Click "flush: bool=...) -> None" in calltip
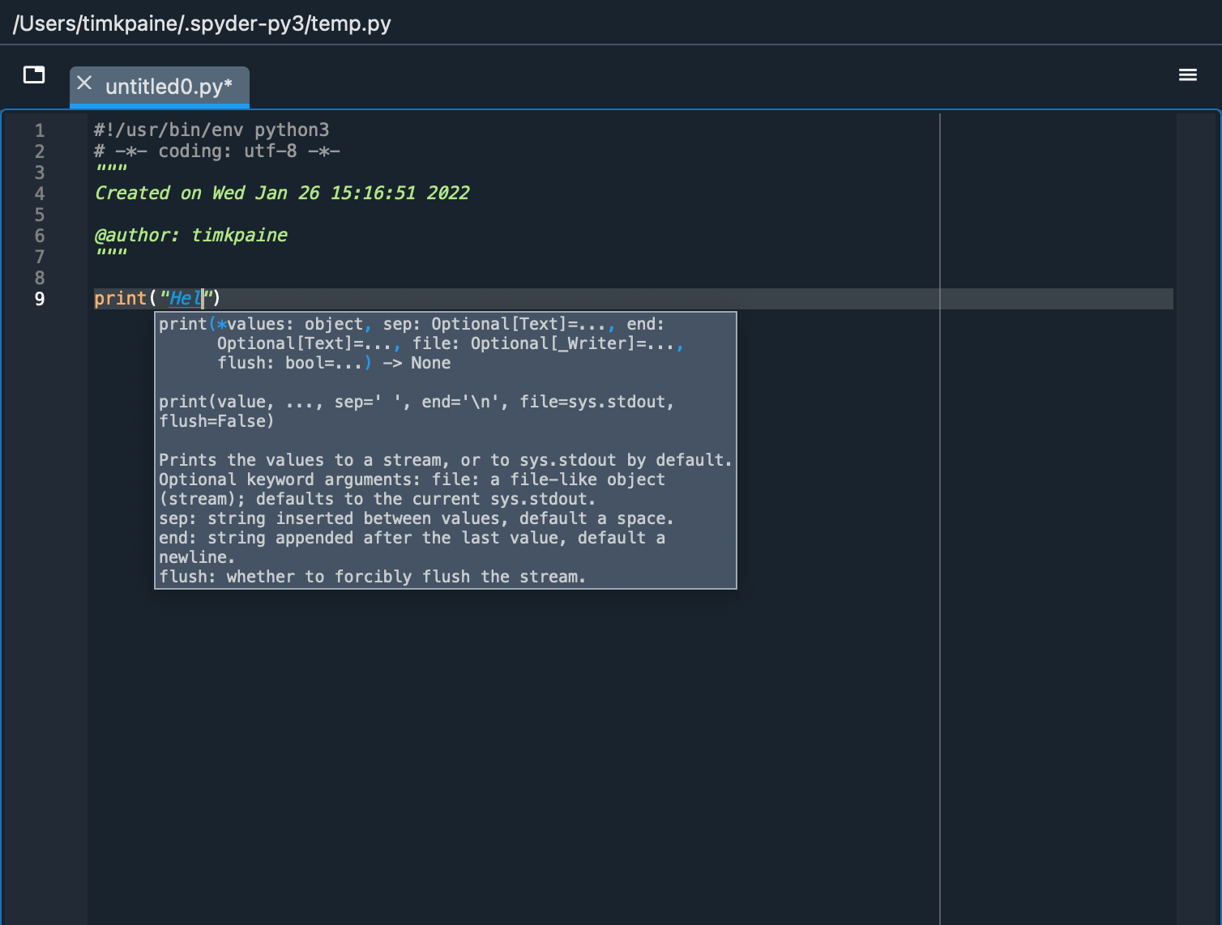Image resolution: width=1222 pixels, height=925 pixels. point(334,364)
